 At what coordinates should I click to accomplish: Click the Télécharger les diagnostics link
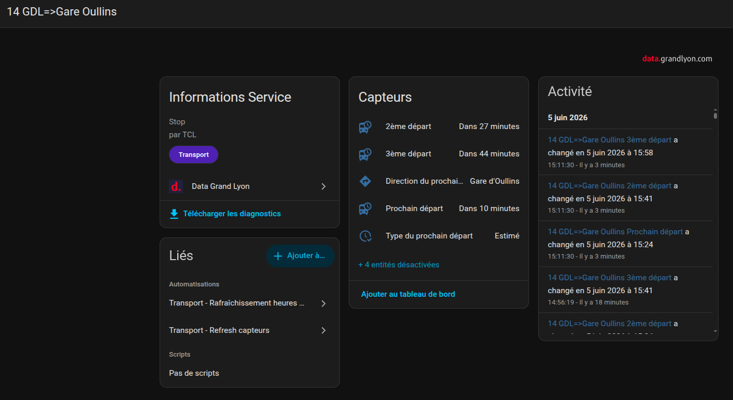[x=232, y=214]
